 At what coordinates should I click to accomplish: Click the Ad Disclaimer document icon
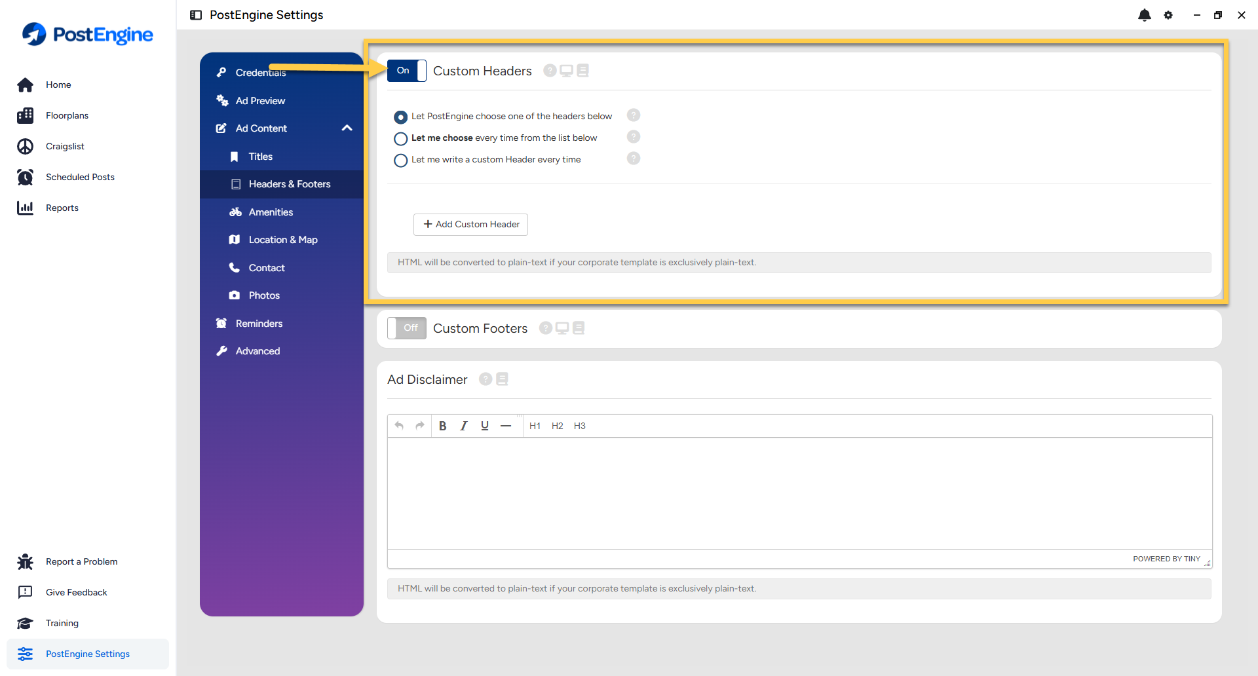(503, 379)
